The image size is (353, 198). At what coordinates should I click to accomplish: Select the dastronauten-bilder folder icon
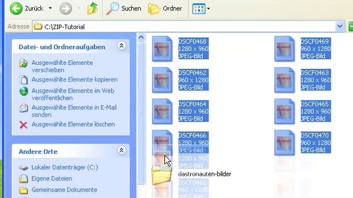point(162,175)
